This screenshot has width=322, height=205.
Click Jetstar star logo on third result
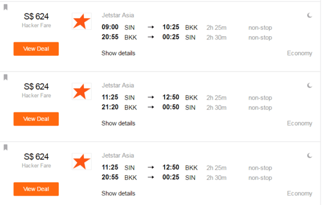coord(81,161)
